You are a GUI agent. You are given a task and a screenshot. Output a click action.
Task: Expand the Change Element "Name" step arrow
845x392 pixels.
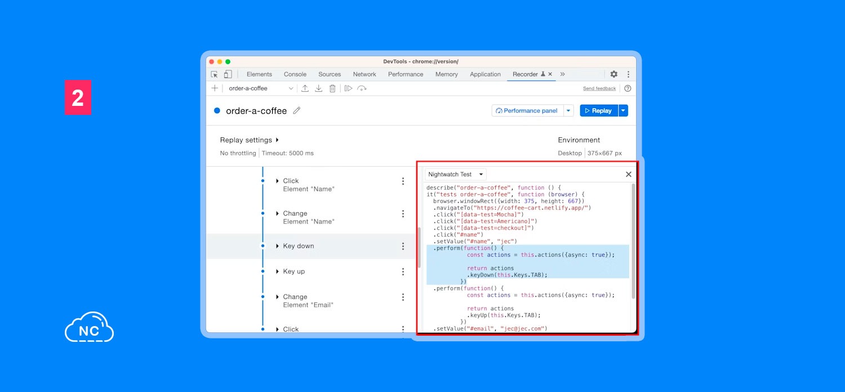coord(278,213)
